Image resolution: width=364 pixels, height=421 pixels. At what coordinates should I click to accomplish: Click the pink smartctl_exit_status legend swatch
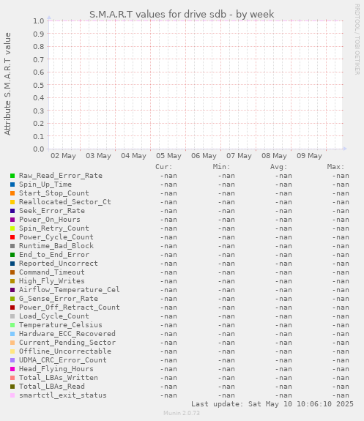(12, 395)
